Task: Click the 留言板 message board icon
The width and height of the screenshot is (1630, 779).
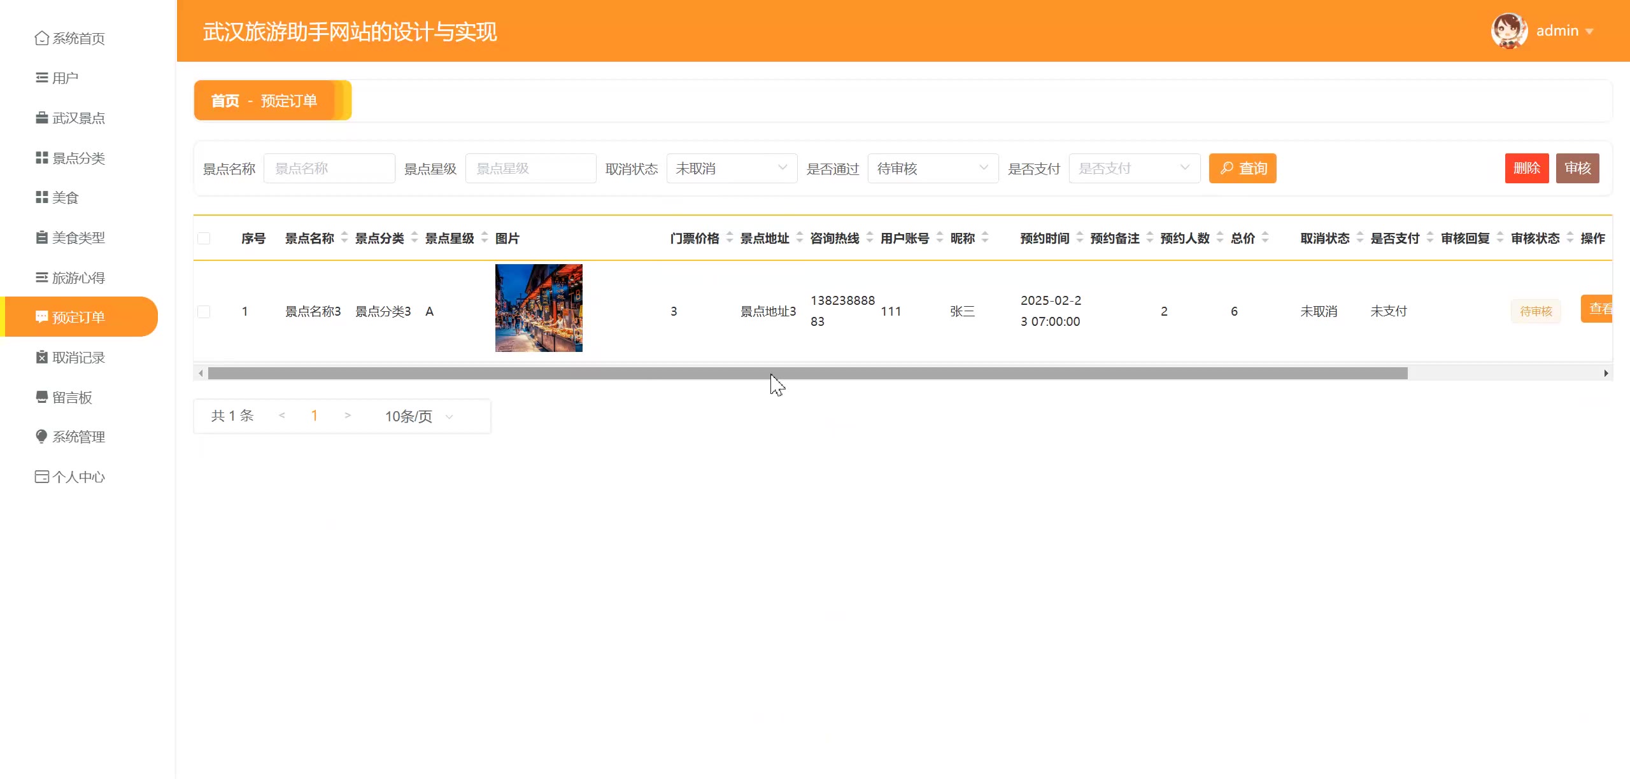Action: (41, 397)
